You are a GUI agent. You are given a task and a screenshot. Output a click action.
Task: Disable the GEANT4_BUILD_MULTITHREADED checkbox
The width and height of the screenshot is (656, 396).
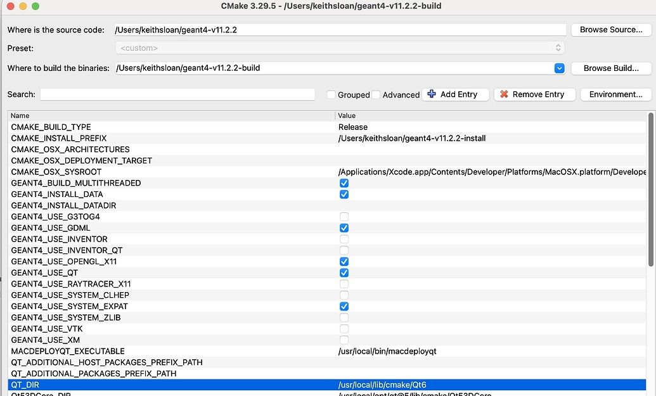(x=344, y=183)
